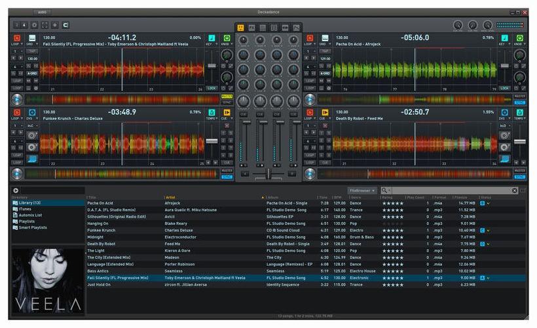Click the red loop icon on the Fall Silently deck
The image size is (537, 328).
(16, 38)
